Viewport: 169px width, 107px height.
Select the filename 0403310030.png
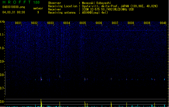[14, 7]
